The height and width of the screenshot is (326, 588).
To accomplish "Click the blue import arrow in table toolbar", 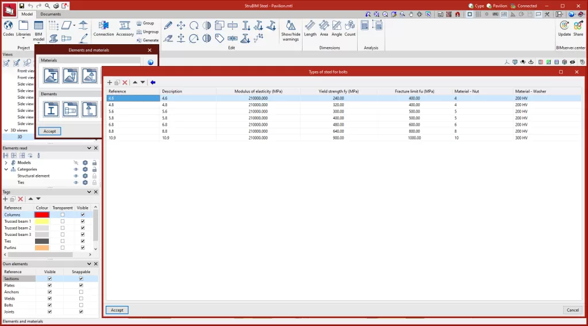I will click(153, 83).
